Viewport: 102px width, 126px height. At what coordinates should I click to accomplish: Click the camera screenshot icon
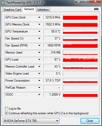click(96, 9)
